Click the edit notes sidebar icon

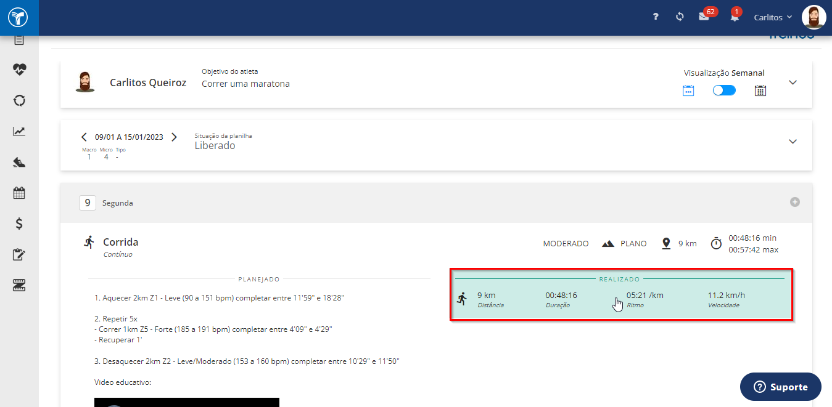[19, 254]
